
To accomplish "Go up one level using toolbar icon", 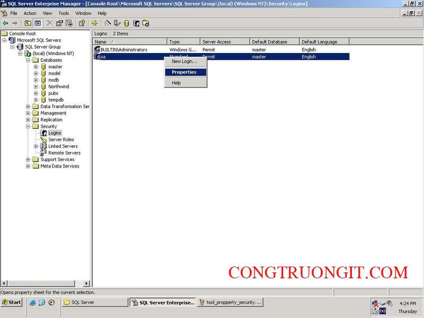I will (28, 23).
